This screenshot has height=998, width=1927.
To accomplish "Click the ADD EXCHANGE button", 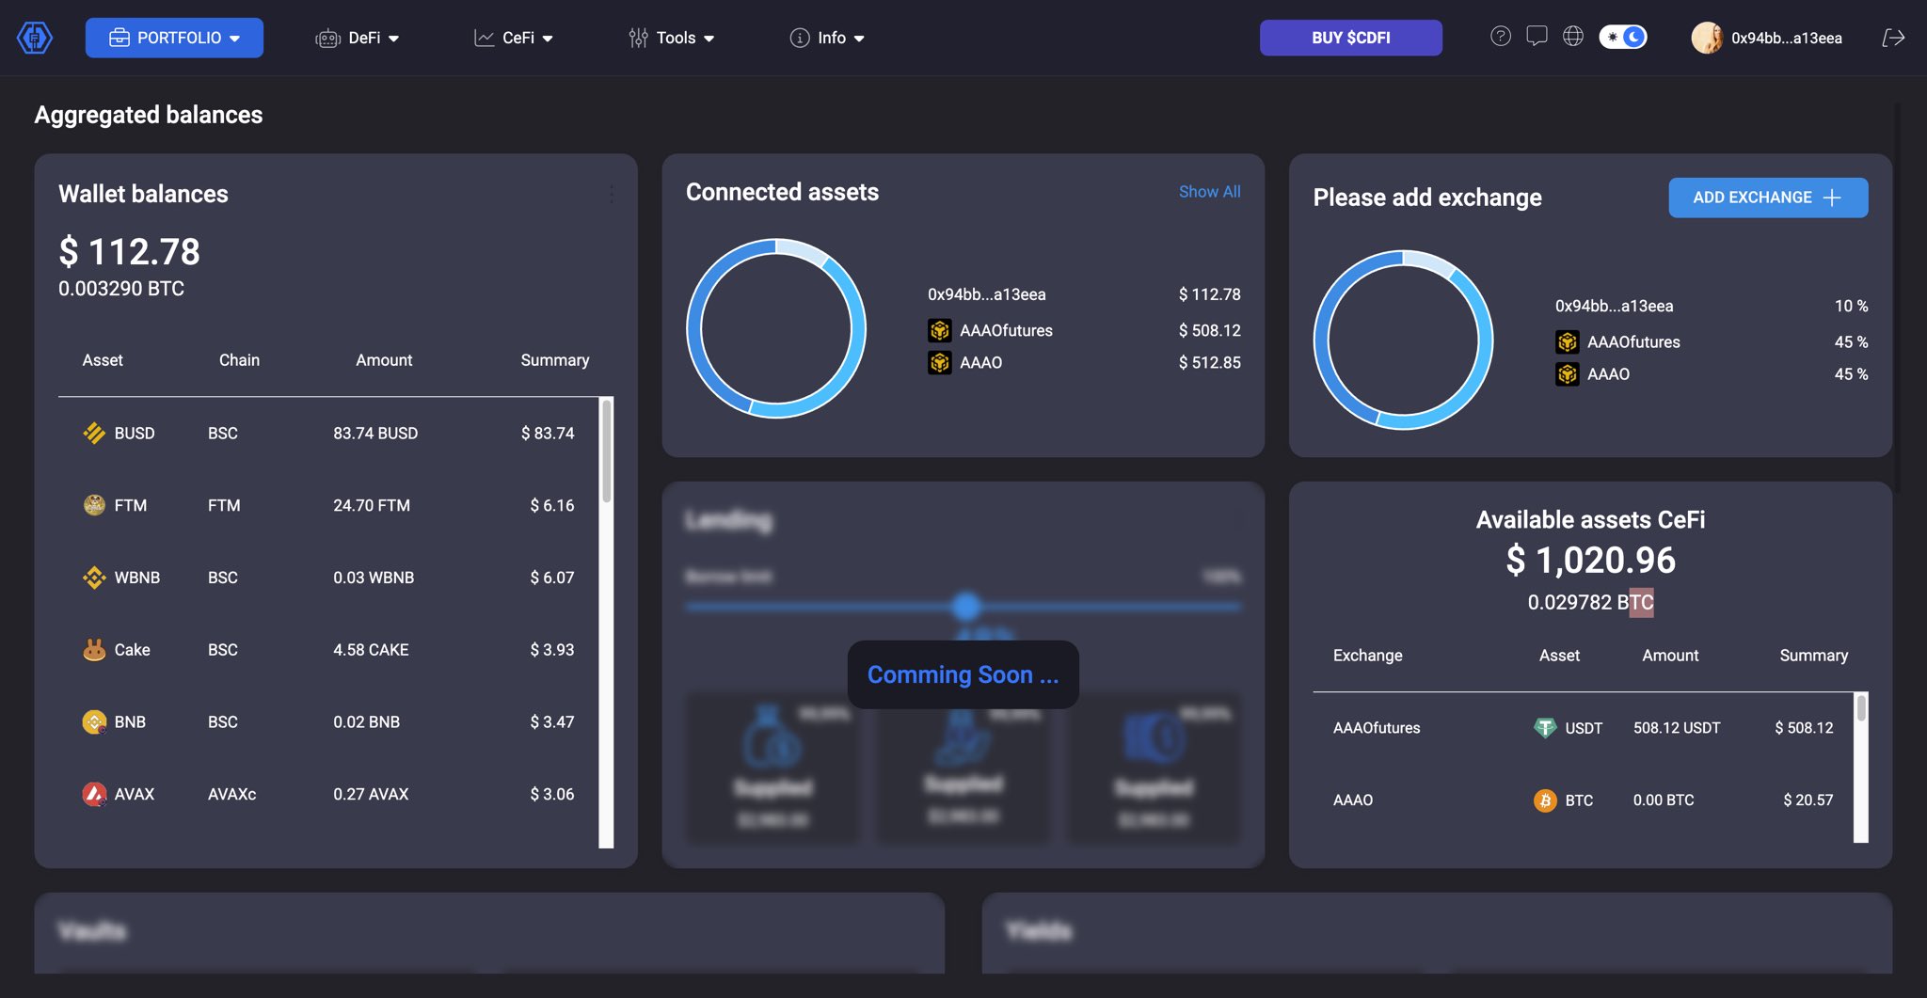I will [1768, 198].
